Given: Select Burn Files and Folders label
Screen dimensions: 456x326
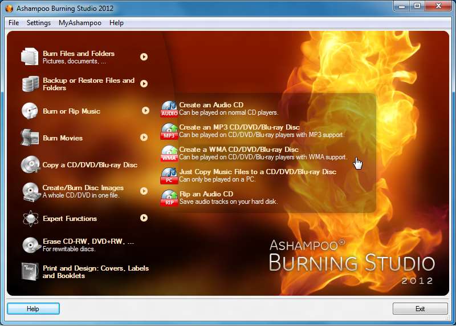Looking at the screenshot, I should click(x=79, y=54).
